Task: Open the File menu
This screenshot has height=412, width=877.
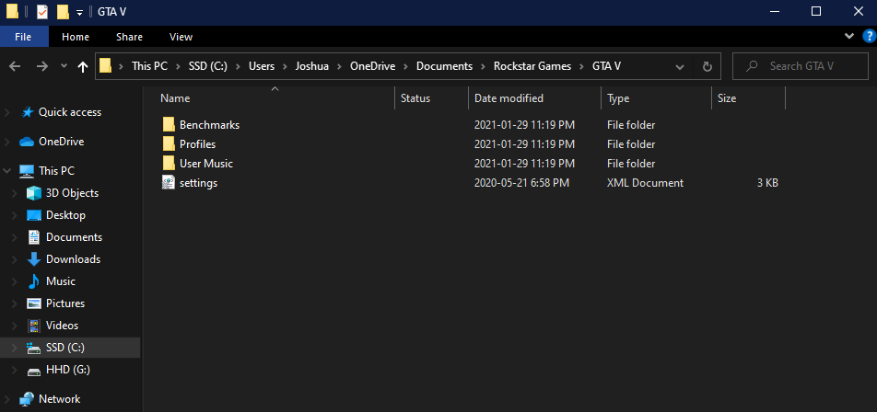Action: click(23, 37)
